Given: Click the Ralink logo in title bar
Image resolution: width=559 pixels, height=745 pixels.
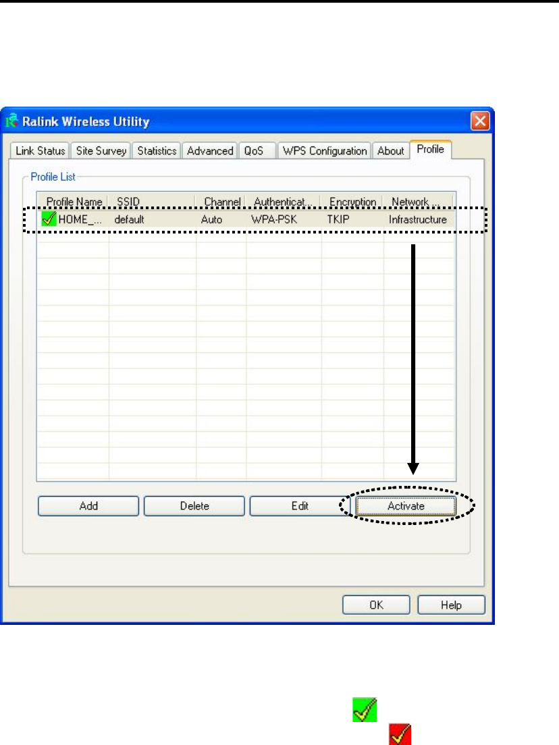Looking at the screenshot, I should coord(12,121).
